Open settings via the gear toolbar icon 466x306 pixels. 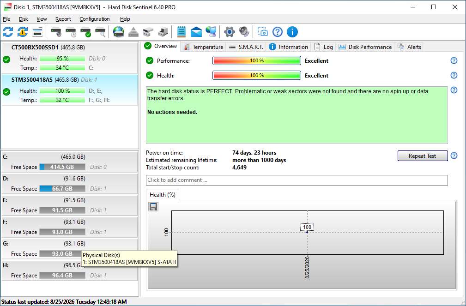coord(229,32)
